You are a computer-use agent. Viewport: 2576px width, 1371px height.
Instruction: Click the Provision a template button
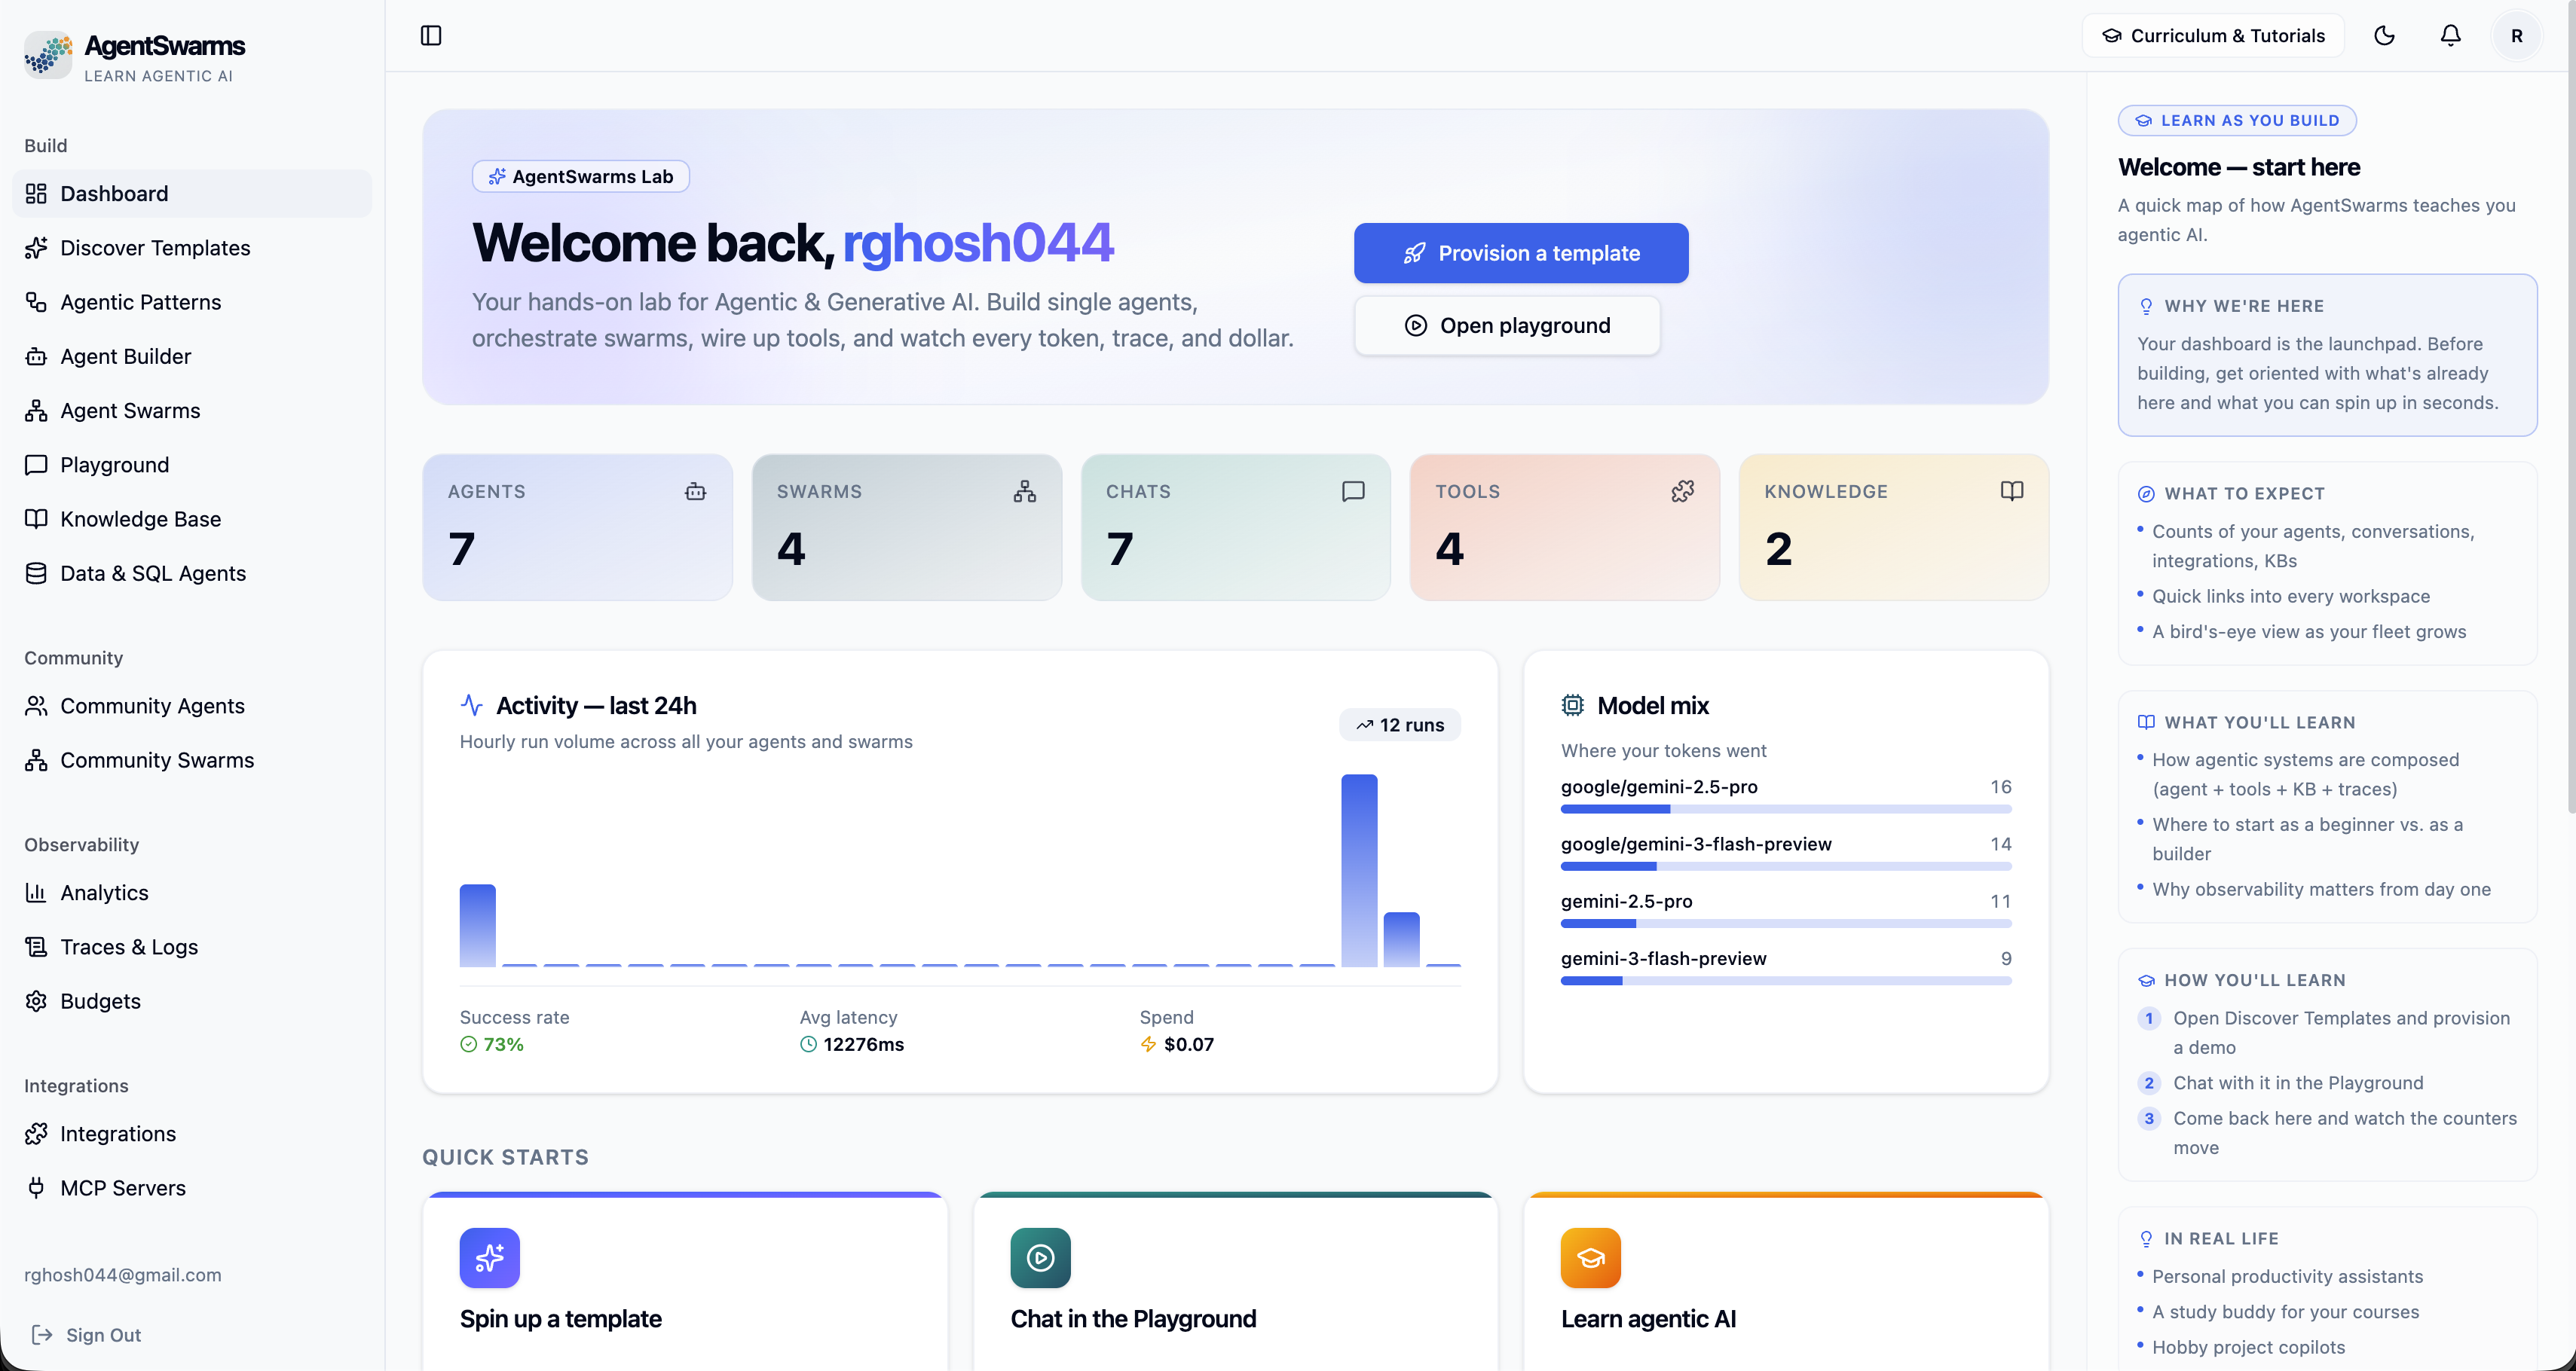tap(1520, 253)
